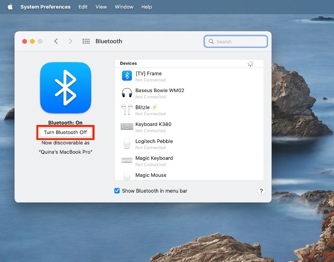This screenshot has height=262, width=334.
Task: Open the System Preferences menu
Action: [45, 7]
